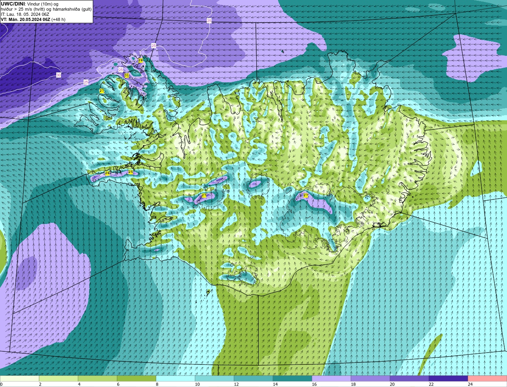Click the yellow "25" gust label on Snæfellsnes peninsula
Image resolution: width=507 pixels, height=387 pixels.
131,172
